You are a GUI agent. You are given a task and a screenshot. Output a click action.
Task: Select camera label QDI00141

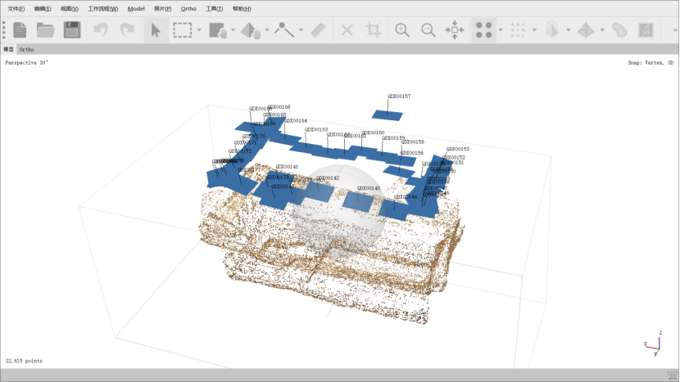pos(287,167)
